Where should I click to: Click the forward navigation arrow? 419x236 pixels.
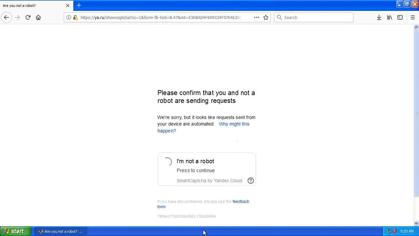[17, 17]
